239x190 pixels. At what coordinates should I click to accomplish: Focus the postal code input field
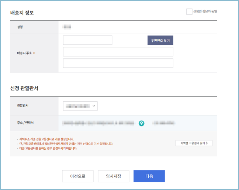[x=88, y=40]
